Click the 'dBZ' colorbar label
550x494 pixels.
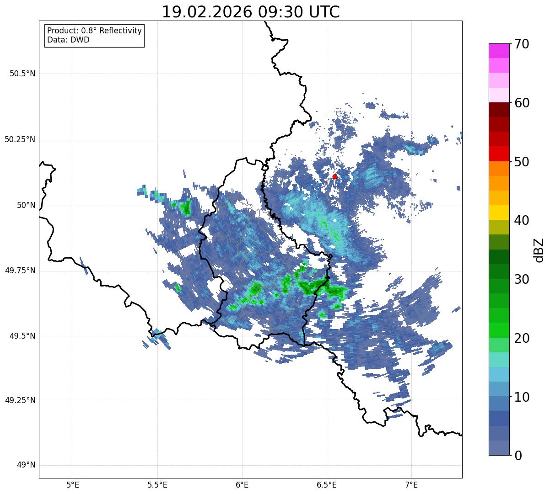[539, 250]
